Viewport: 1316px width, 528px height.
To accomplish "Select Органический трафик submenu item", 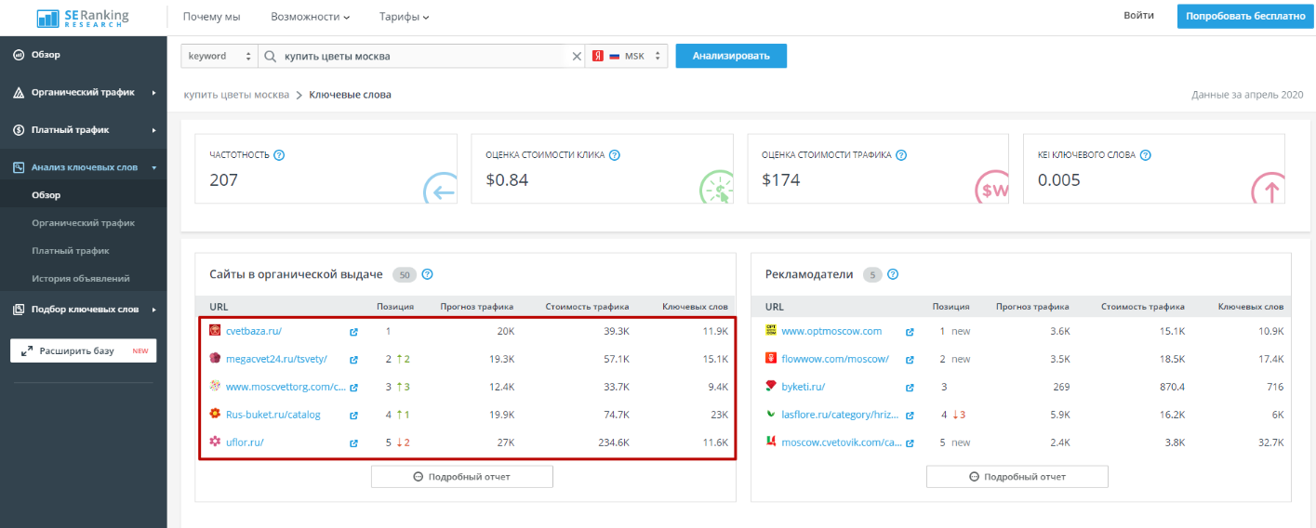I will (84, 223).
